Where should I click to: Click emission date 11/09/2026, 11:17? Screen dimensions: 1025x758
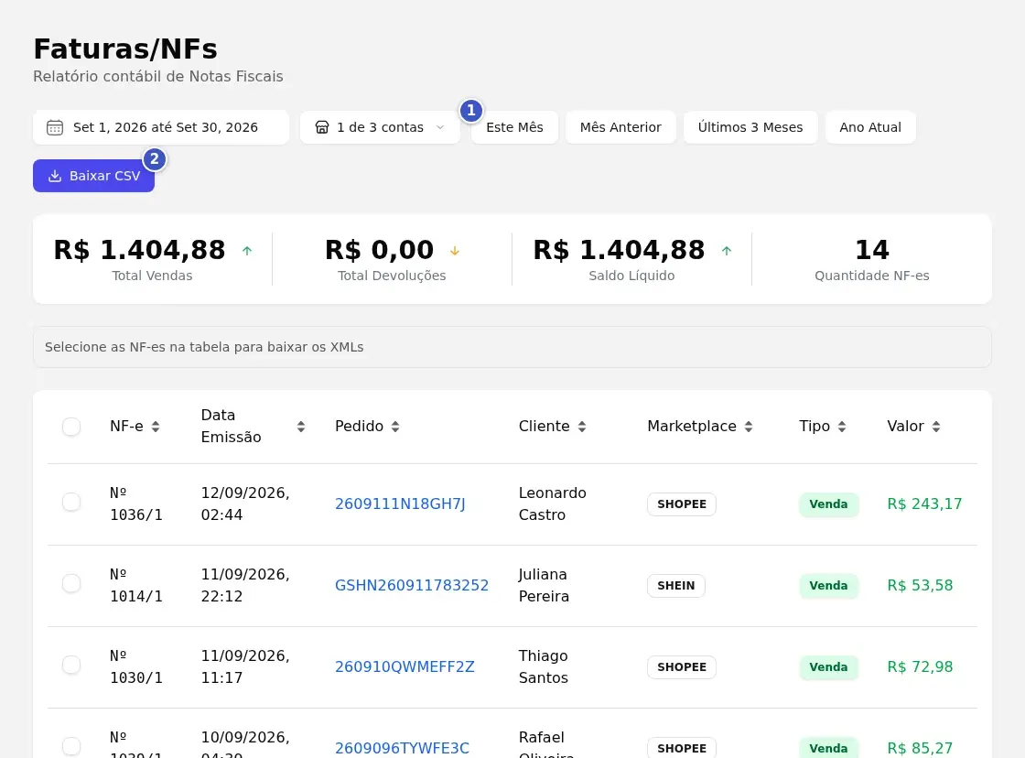tap(245, 666)
